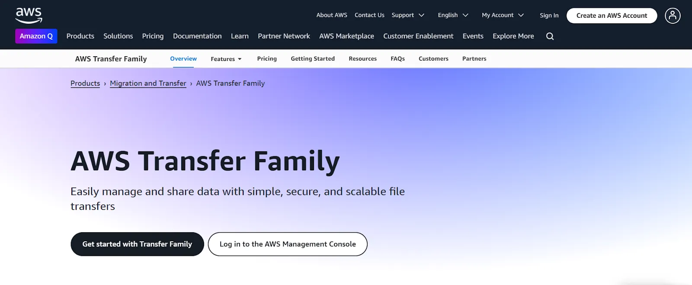
Task: Click the Migration and Transfer breadcrumb link
Action: (x=148, y=83)
